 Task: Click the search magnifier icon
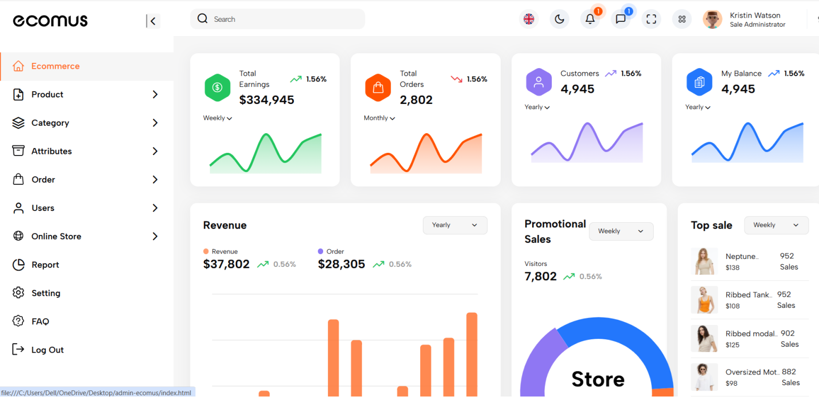202,19
